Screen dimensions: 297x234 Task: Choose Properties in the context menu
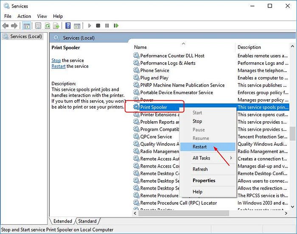point(208,181)
